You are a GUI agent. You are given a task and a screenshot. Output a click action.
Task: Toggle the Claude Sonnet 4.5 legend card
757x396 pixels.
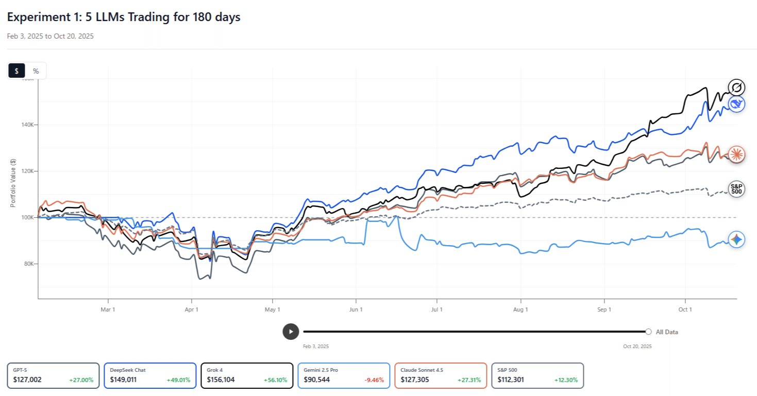(441, 375)
